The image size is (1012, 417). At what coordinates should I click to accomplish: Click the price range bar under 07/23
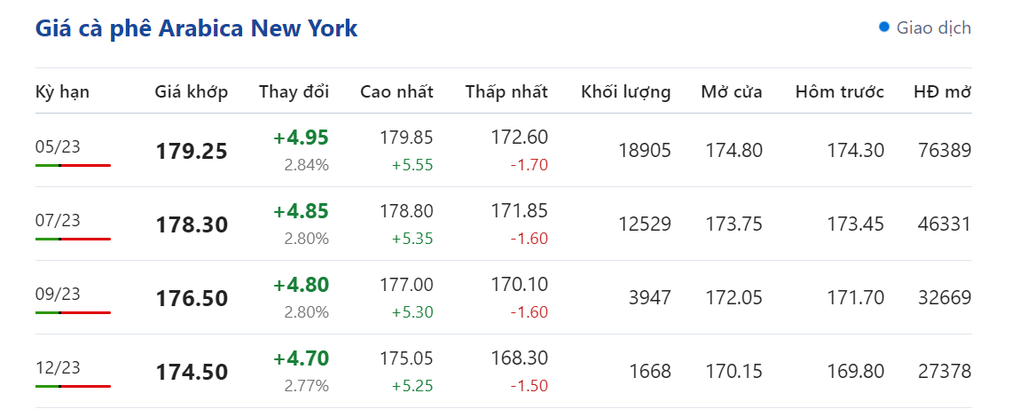pos(73,240)
